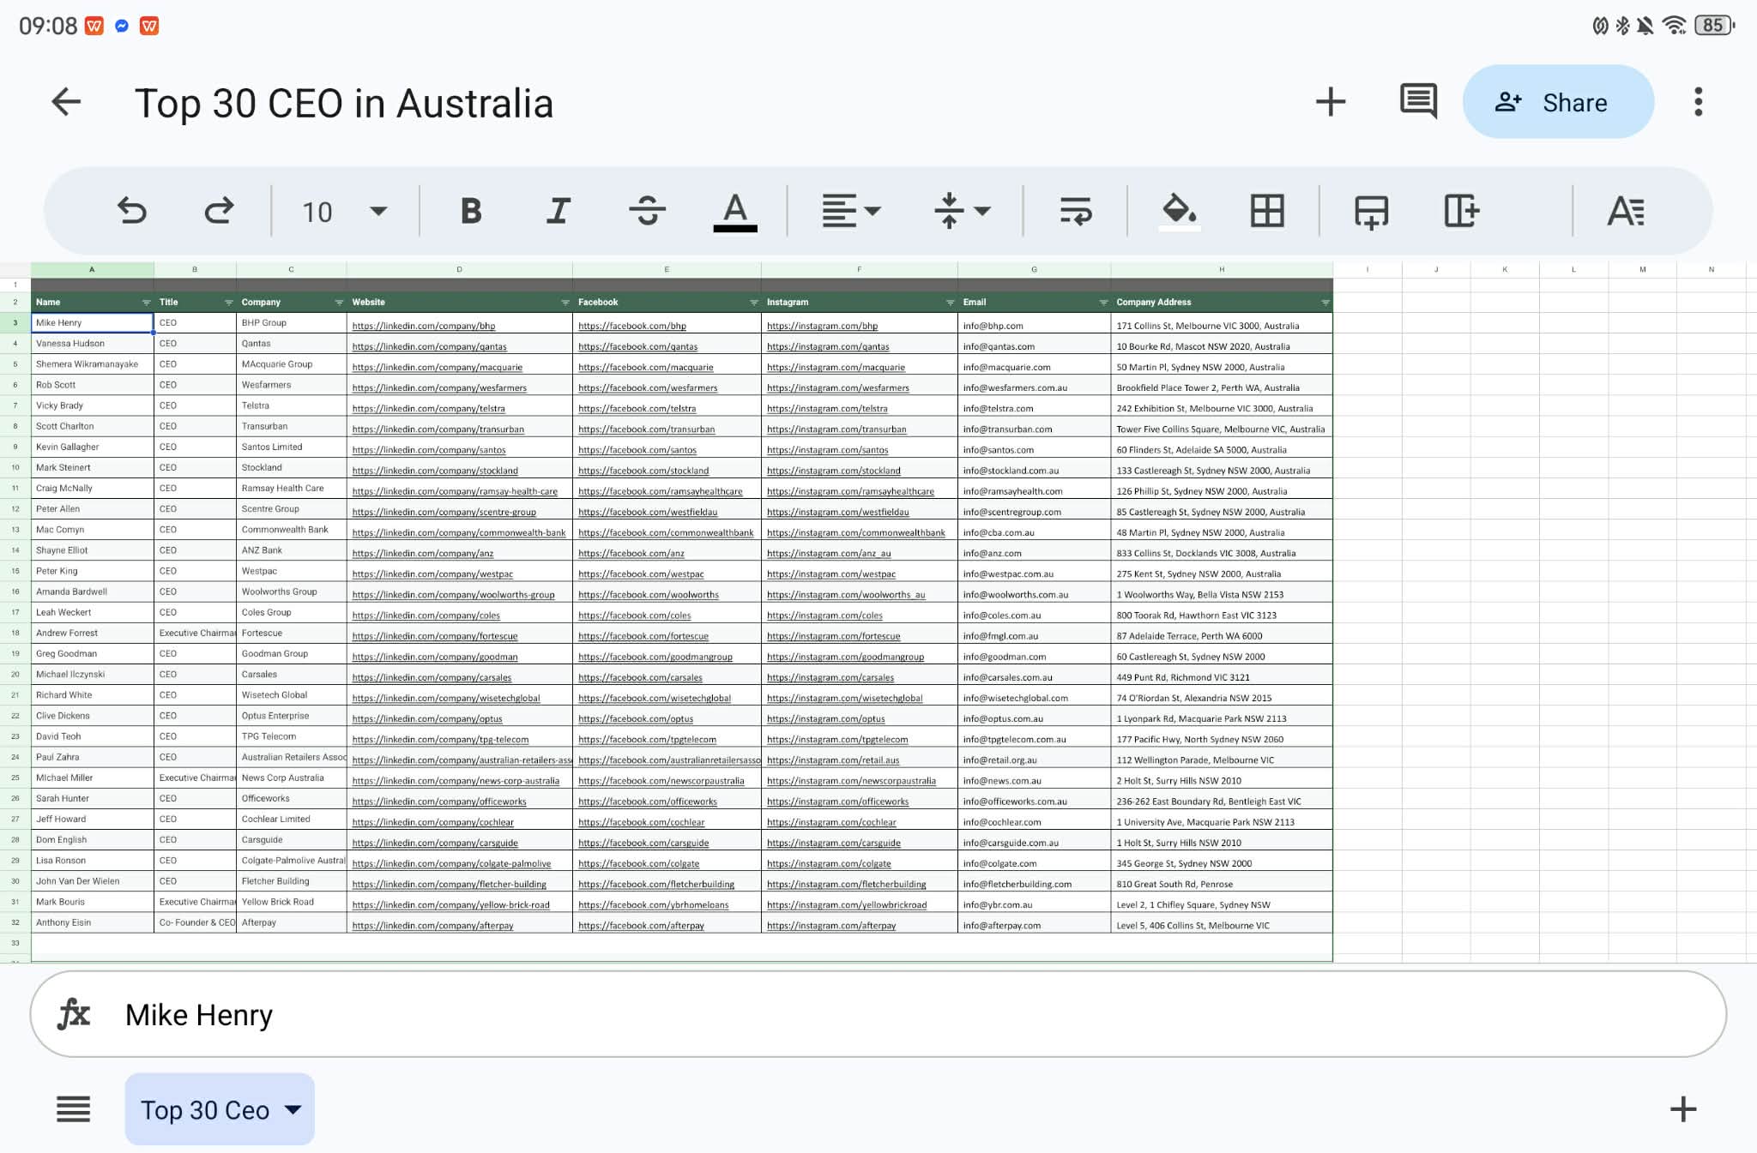Image resolution: width=1757 pixels, height=1153 pixels.
Task: Open the cell borders tool
Action: click(x=1266, y=211)
